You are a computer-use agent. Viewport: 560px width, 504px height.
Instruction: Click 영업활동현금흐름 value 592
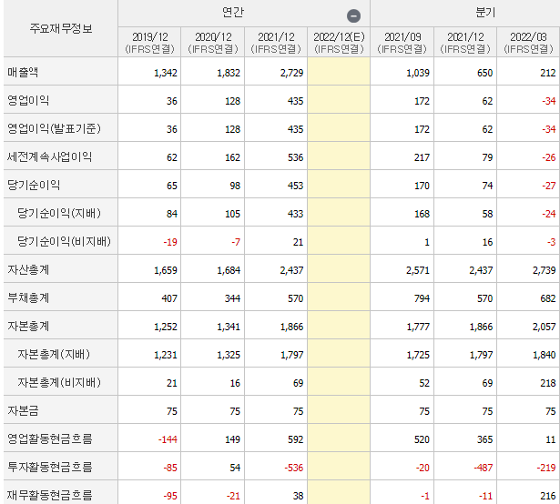(x=295, y=439)
